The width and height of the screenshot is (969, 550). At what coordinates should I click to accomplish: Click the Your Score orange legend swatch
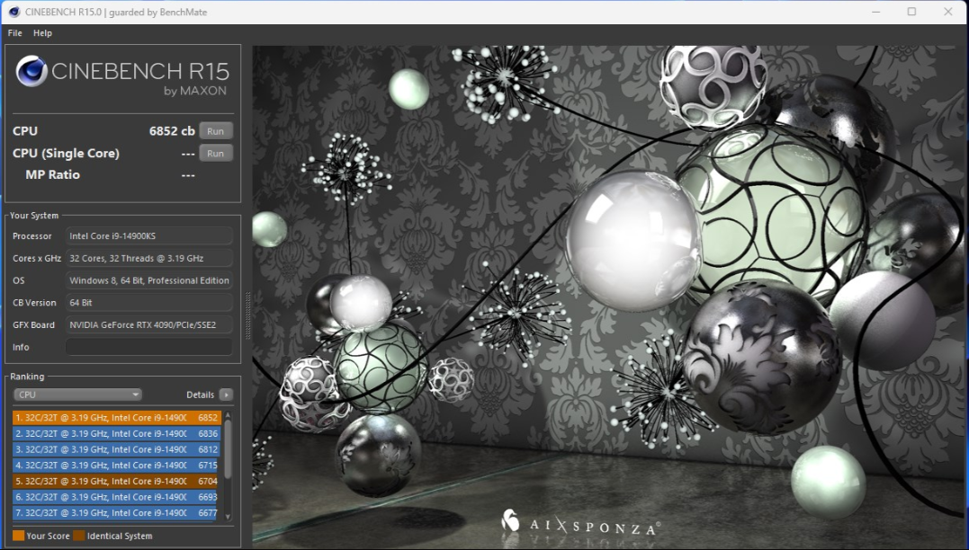[x=19, y=536]
